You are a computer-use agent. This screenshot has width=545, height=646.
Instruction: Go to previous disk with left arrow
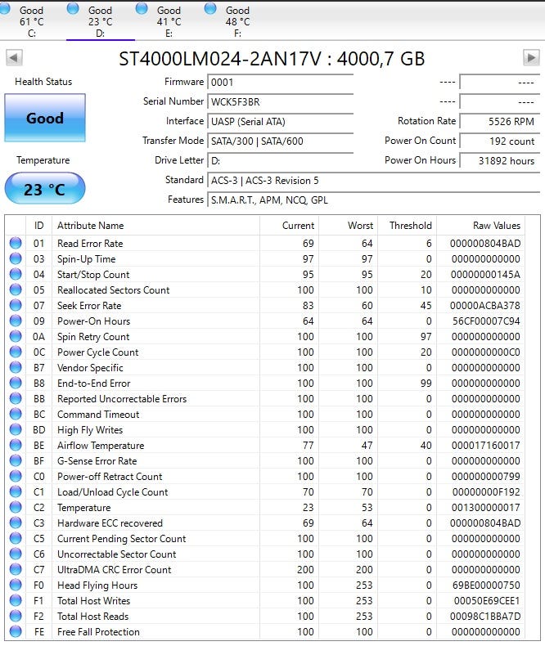pyautogui.click(x=14, y=58)
